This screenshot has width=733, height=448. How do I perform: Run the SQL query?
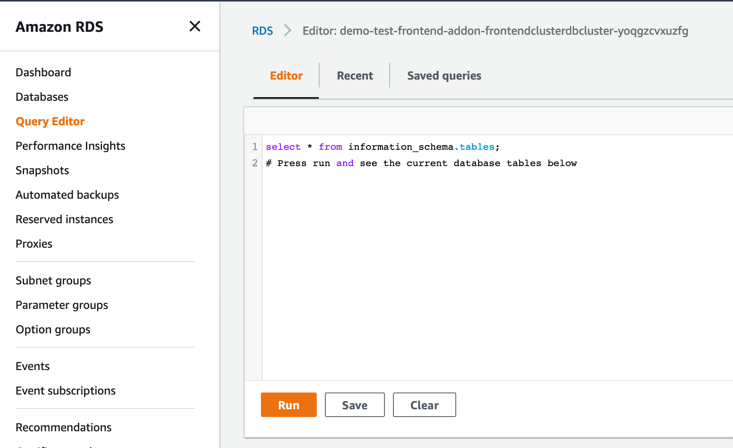click(289, 405)
